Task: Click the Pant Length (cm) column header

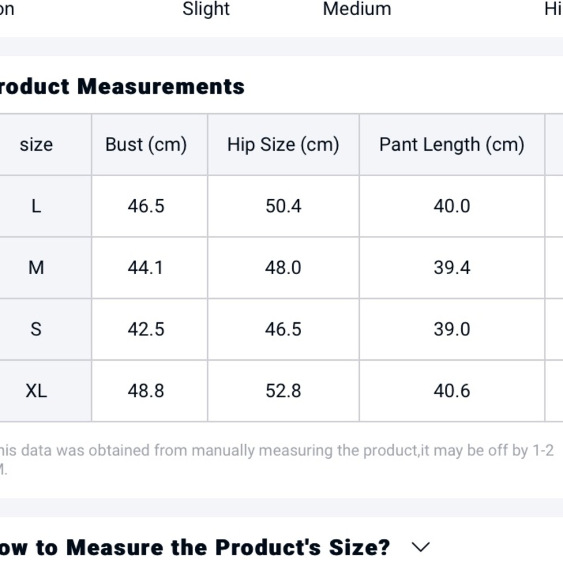Action: tap(452, 145)
